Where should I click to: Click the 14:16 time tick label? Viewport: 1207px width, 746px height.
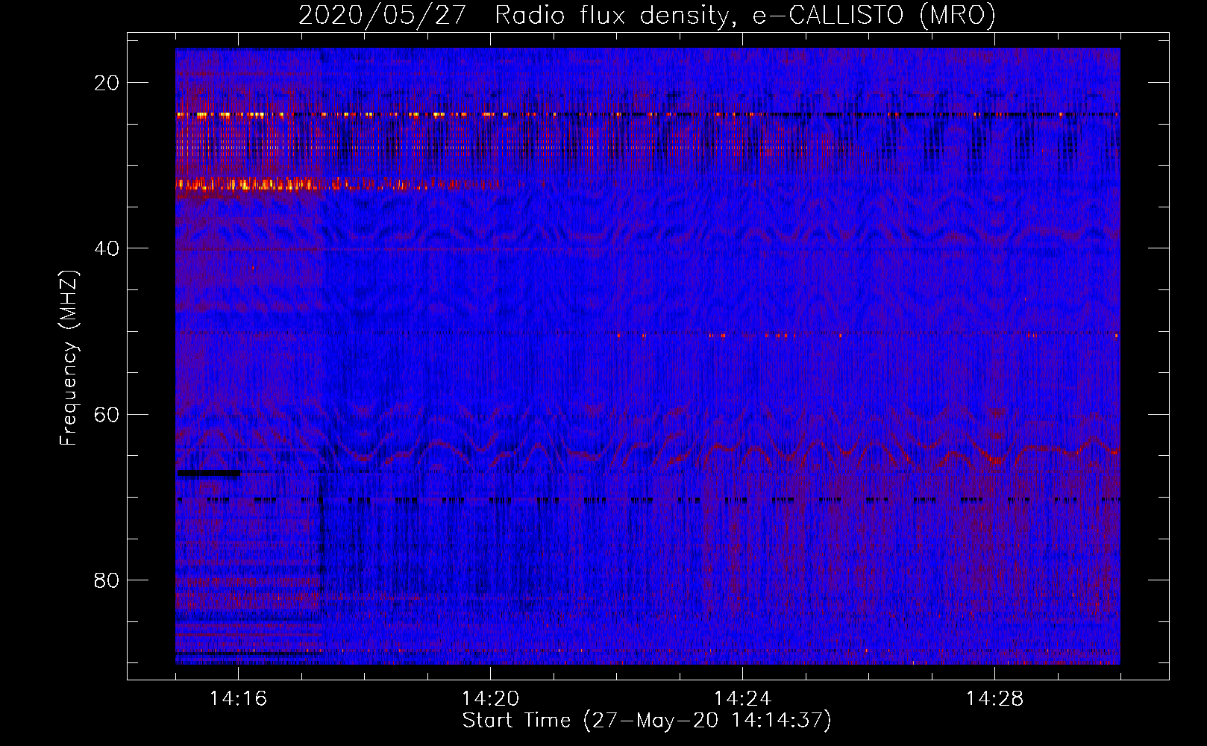pos(238,698)
